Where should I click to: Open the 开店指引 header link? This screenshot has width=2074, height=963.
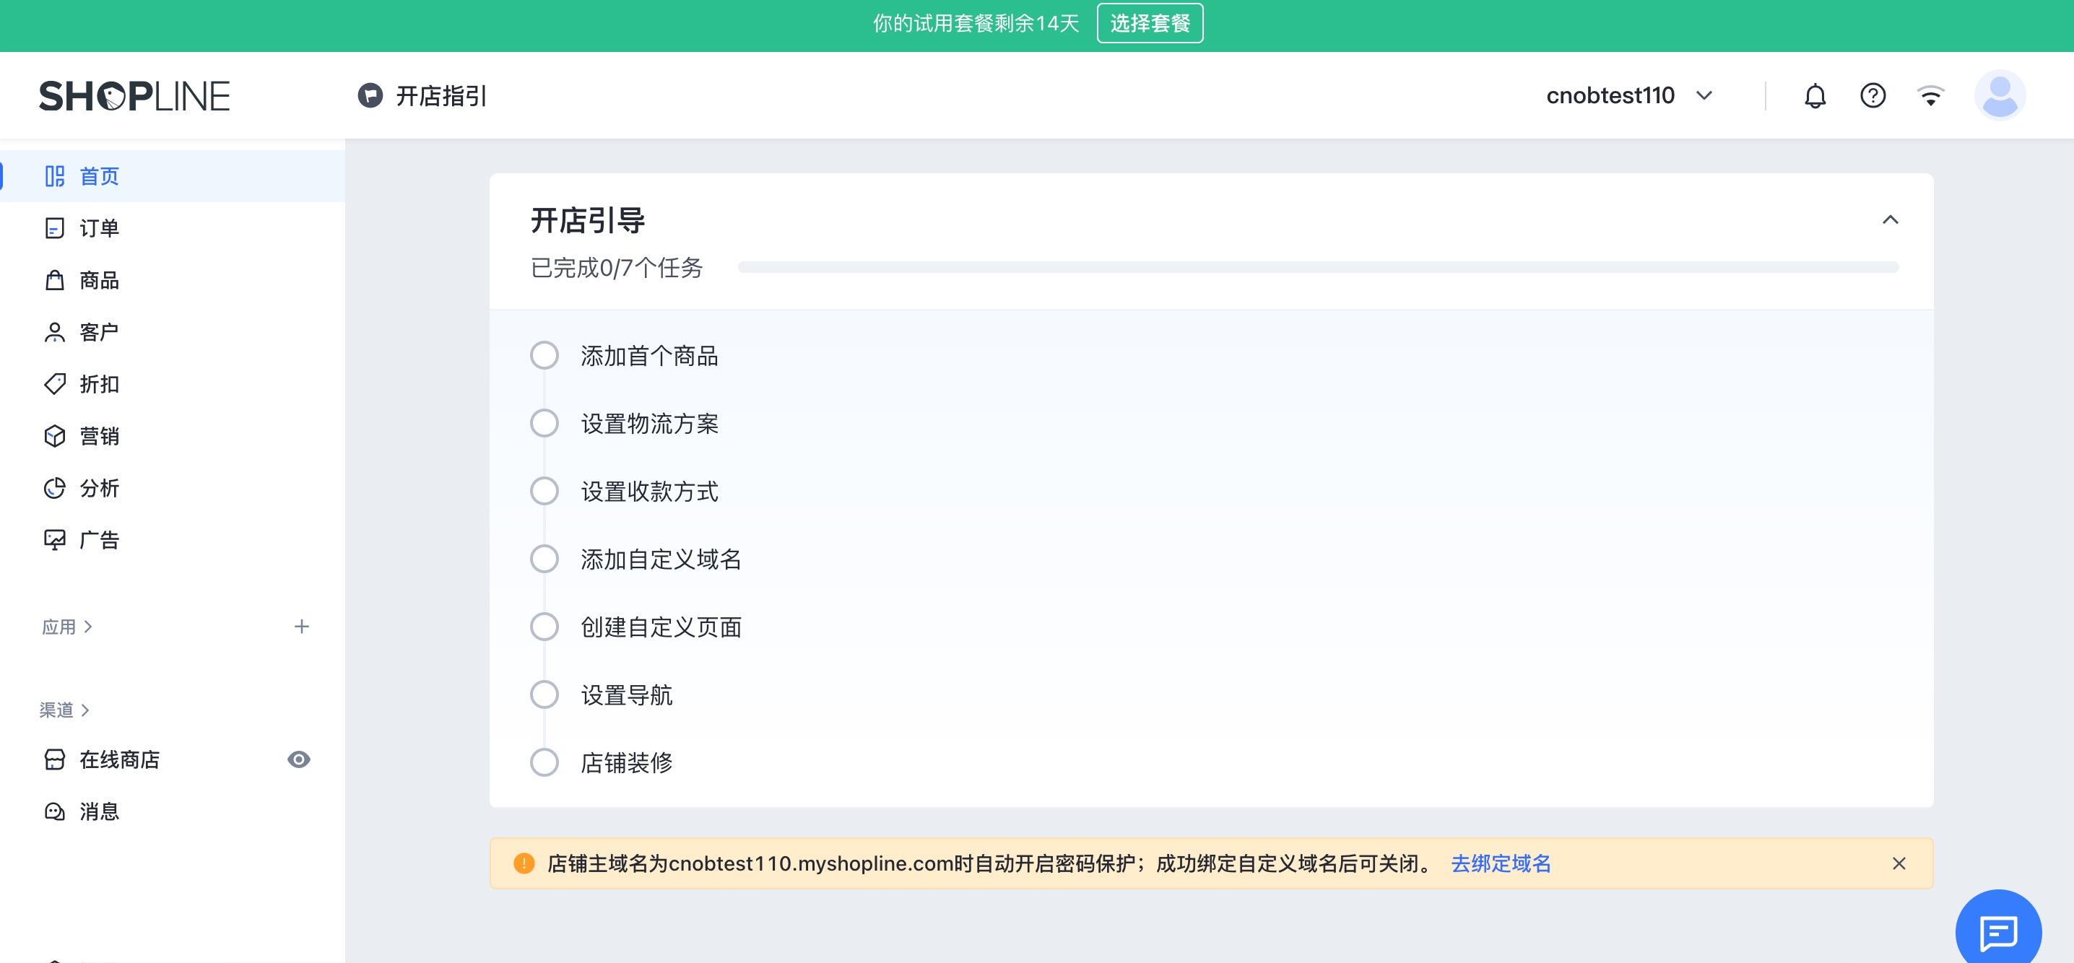coord(422,96)
